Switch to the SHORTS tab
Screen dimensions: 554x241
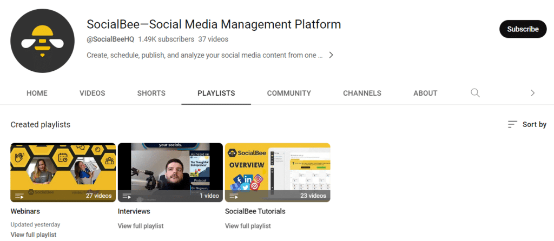click(x=151, y=93)
